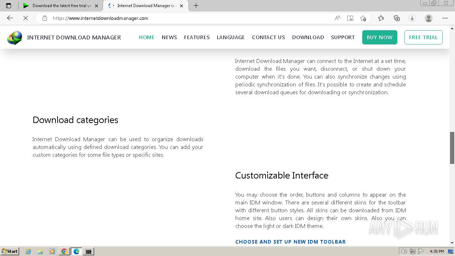
Task: Launch Internet Explorer from taskbar
Action: pyautogui.click(x=28, y=251)
